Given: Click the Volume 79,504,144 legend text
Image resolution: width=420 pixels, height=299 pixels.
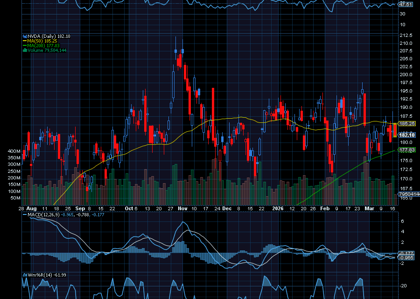Looking at the screenshot, I should tap(47, 50).
